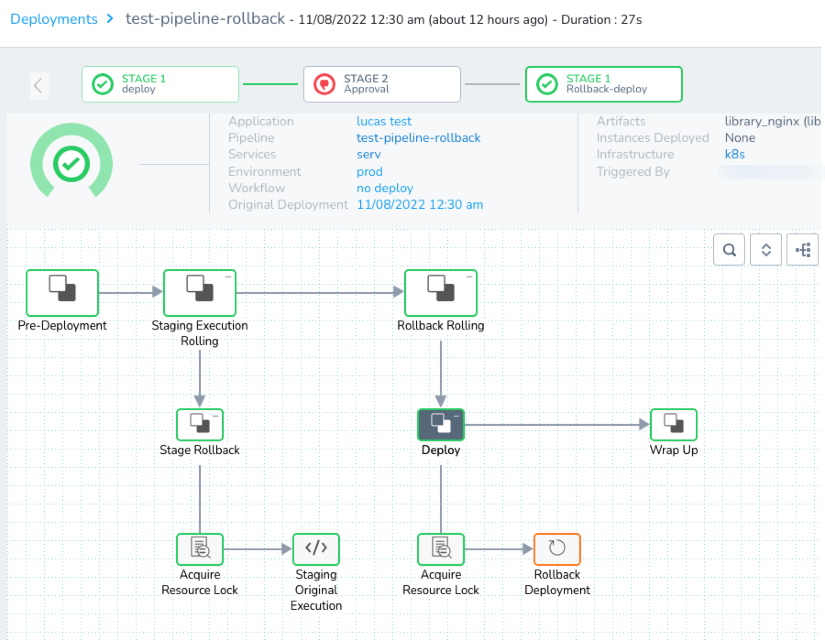825x640 pixels.
Task: Click the search magnifier icon in the workflow canvas
Action: click(729, 250)
